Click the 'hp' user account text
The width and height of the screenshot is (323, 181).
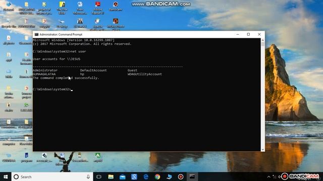[x=82, y=74]
